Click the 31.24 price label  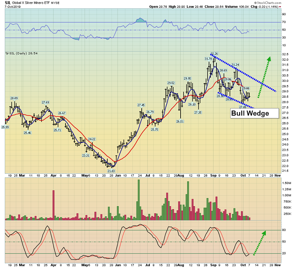[235, 64]
